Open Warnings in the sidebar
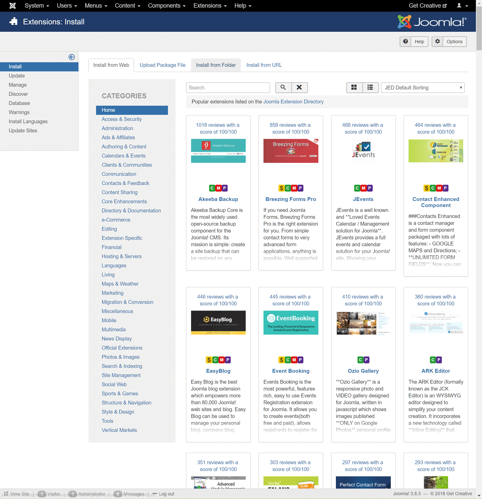Screen dimensions: 482x499 coord(19,112)
